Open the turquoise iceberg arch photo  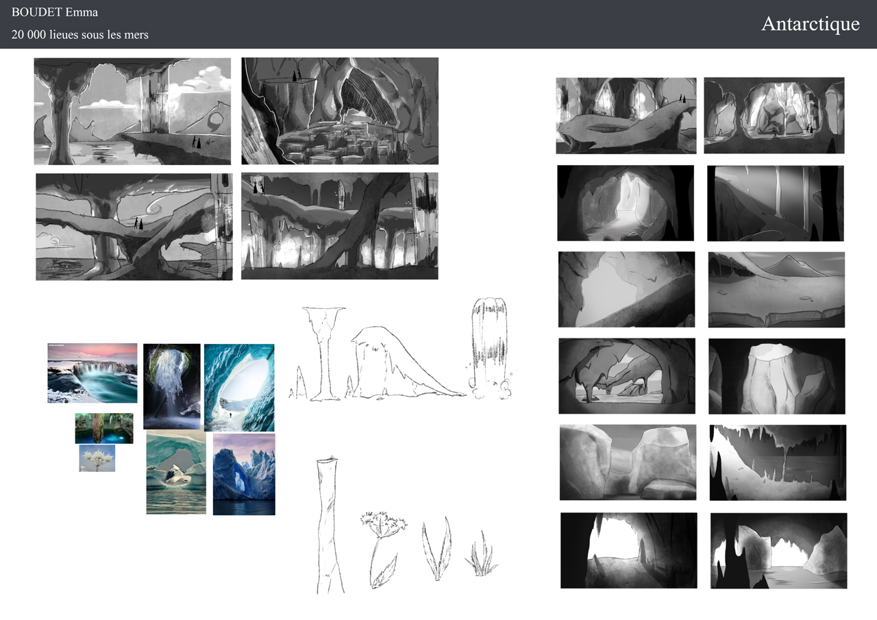(x=176, y=472)
